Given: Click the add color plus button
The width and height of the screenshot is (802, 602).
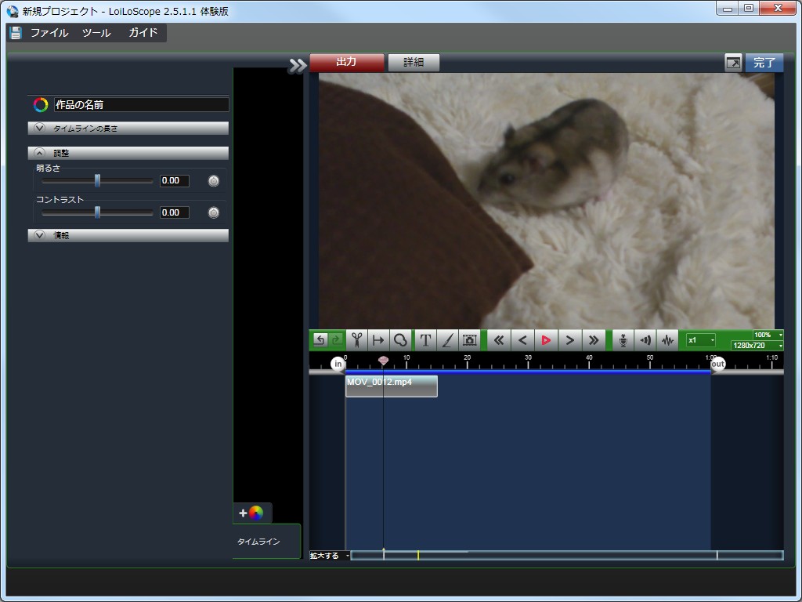Looking at the screenshot, I should pyautogui.click(x=252, y=513).
